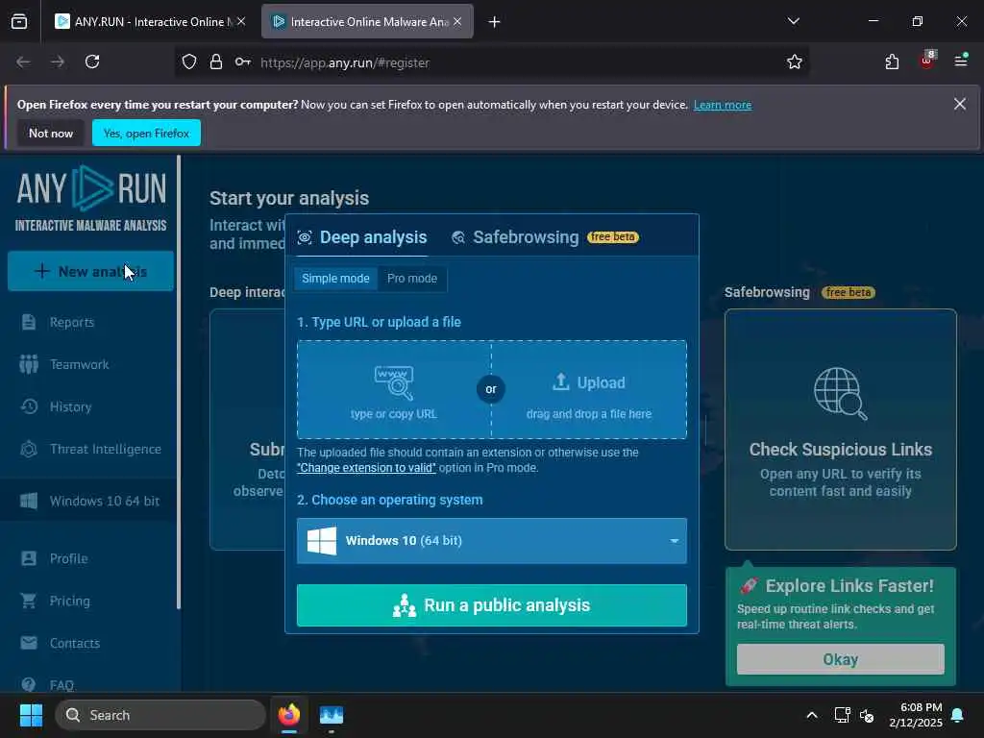Open Change extension to valid link
984x738 pixels.
pyautogui.click(x=366, y=468)
